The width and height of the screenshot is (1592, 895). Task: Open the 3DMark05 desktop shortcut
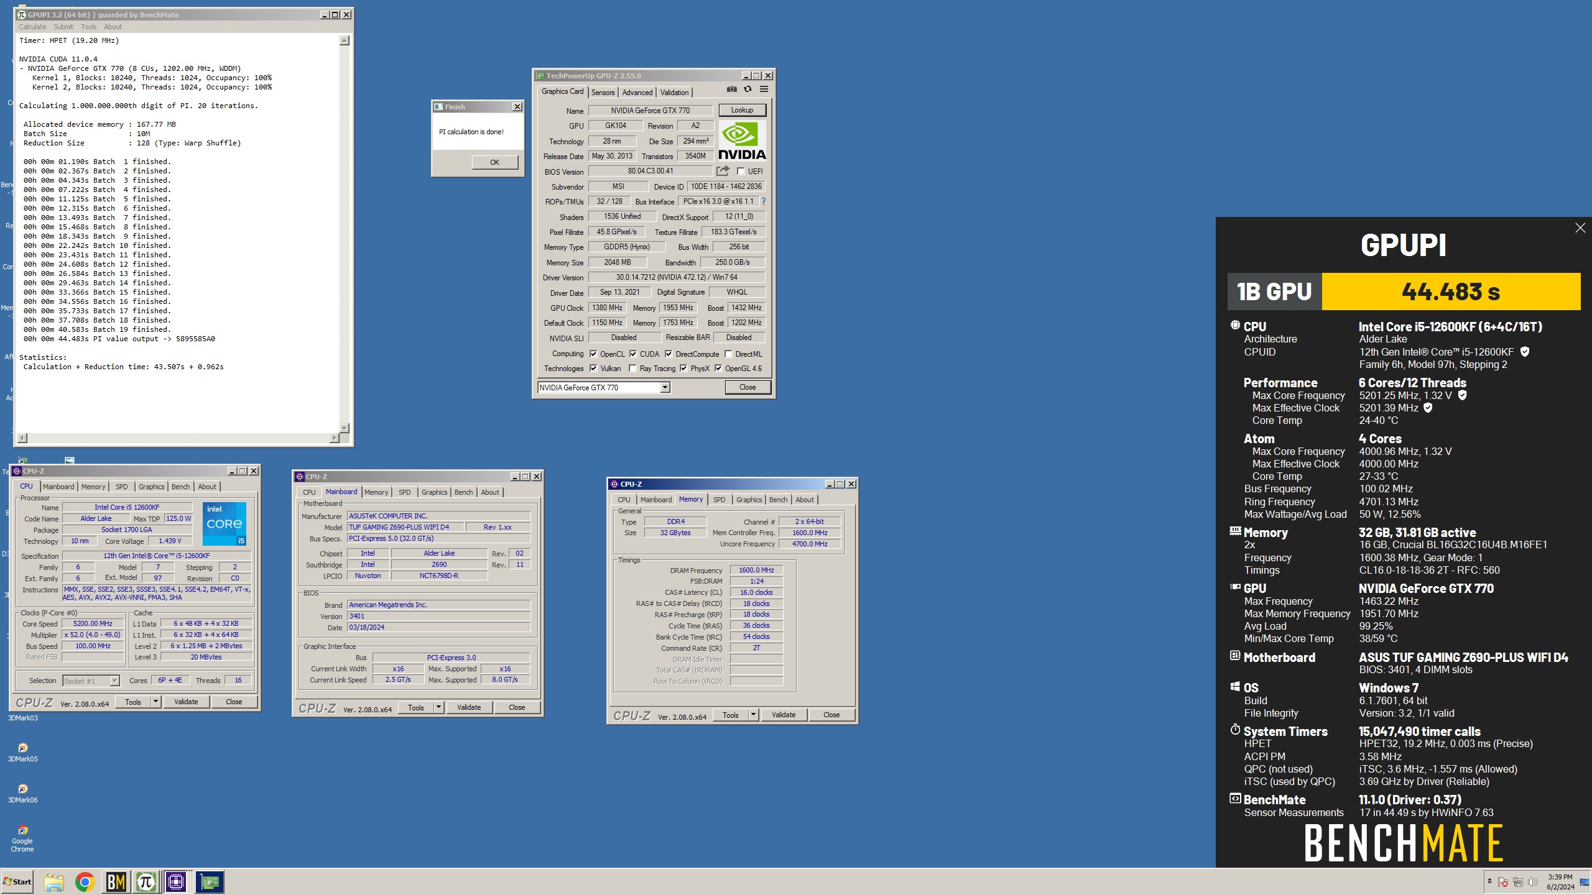pyautogui.click(x=22, y=752)
